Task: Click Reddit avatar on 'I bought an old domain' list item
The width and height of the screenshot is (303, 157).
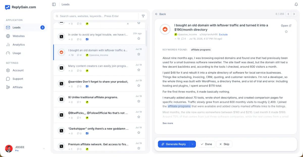Action: click(x=61, y=52)
